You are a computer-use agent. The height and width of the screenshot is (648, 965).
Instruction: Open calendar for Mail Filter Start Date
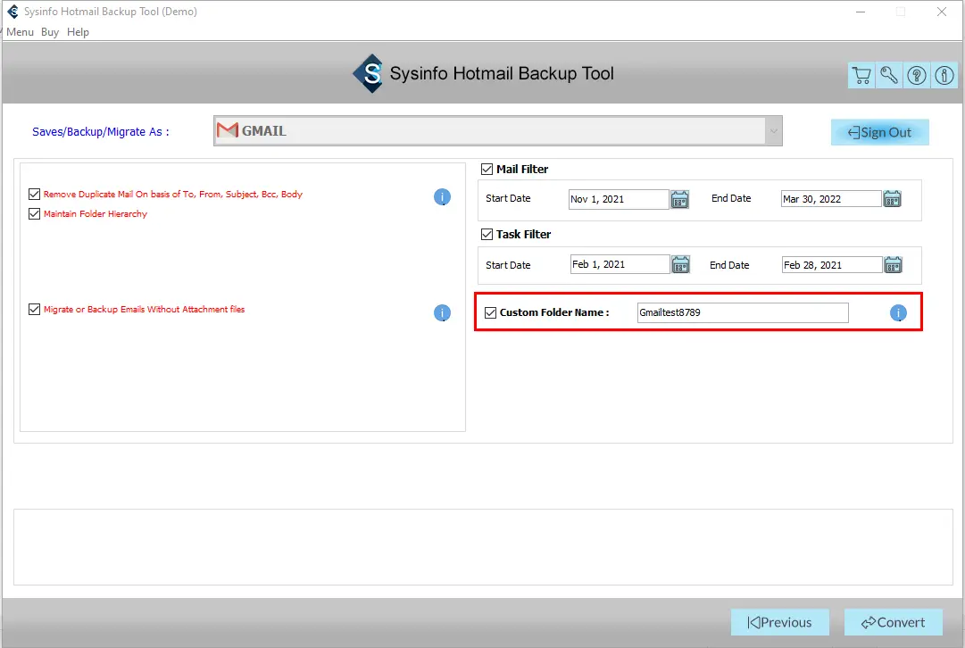click(x=680, y=199)
